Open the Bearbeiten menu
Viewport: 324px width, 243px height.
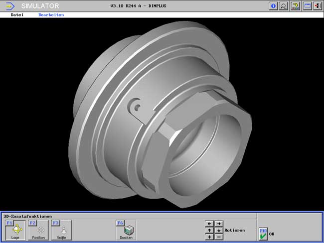pyautogui.click(x=51, y=15)
